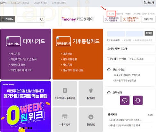This screenshot has height=132, width=156.
Task: Click circled arrow beside 안심서비스
Action: tap(109, 70)
